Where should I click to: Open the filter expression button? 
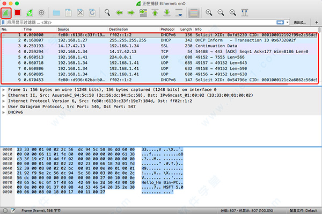tap(299, 22)
